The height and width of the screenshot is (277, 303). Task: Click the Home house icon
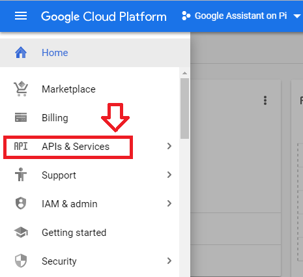[x=21, y=53]
